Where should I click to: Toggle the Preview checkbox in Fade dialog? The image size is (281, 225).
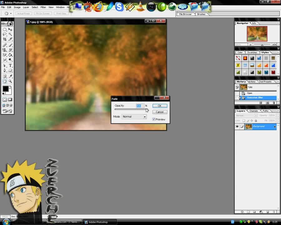pos(154,119)
